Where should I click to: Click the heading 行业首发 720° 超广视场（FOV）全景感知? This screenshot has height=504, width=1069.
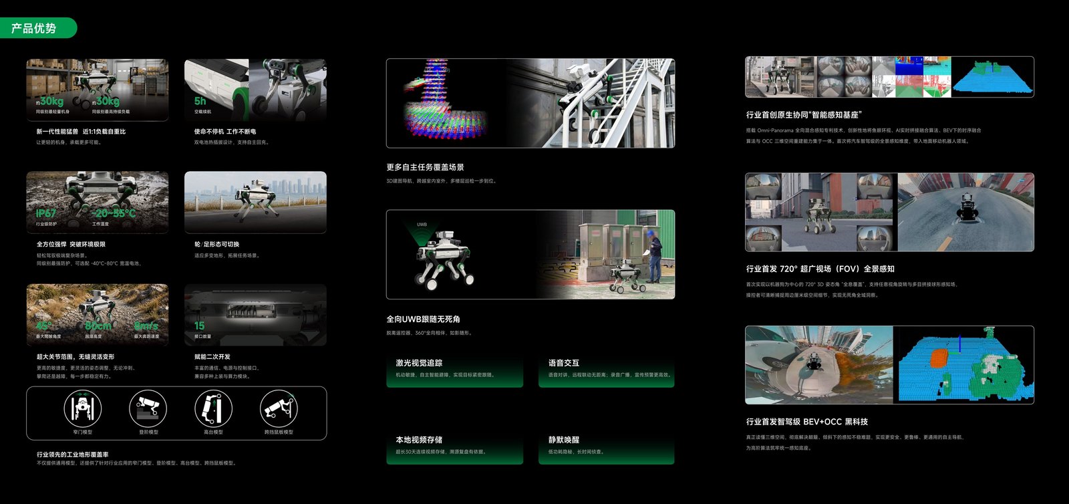(820, 269)
